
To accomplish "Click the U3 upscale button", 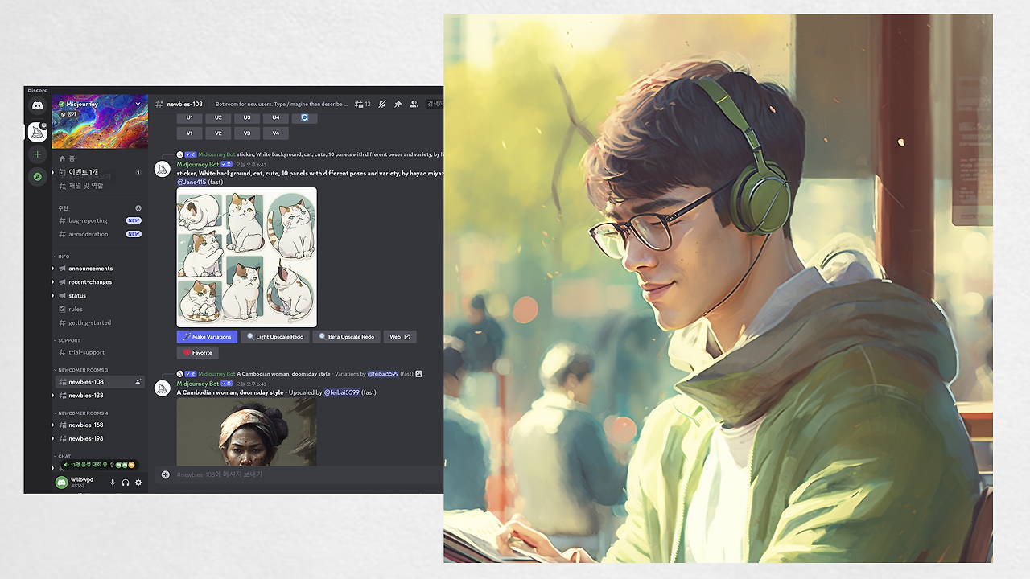I will tap(247, 117).
